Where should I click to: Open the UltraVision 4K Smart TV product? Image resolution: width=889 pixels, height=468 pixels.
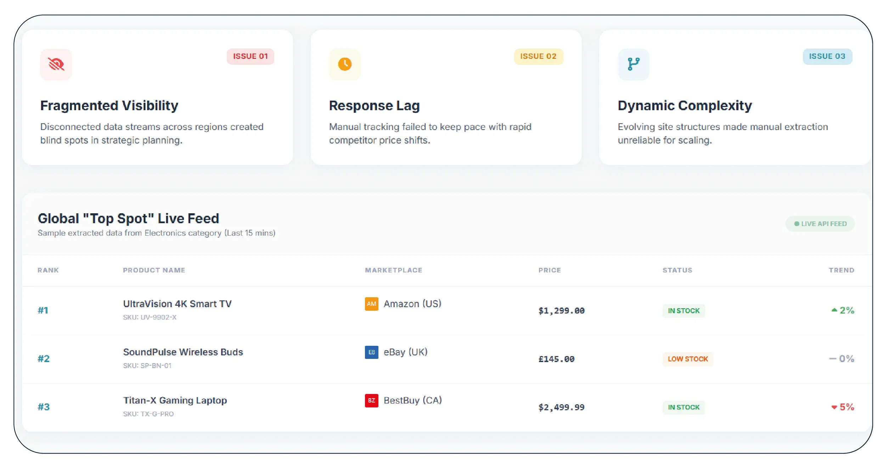tap(177, 304)
